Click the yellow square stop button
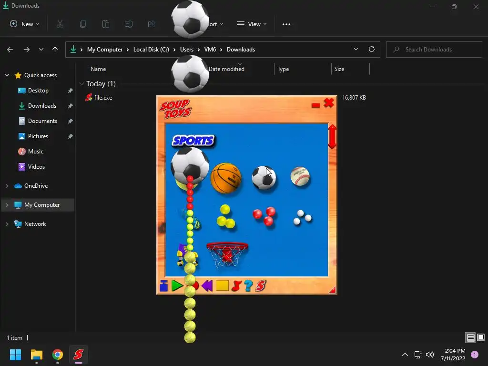488x366 pixels. click(x=222, y=285)
